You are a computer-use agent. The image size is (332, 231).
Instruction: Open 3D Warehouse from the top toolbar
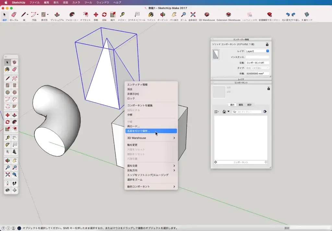(207, 14)
